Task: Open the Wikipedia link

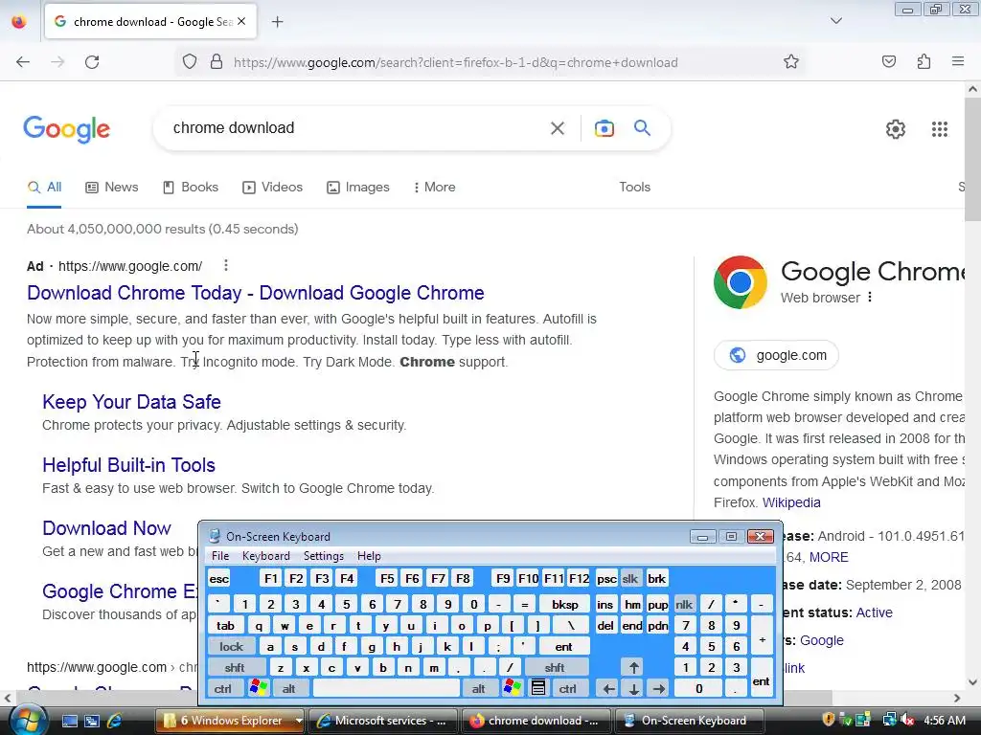Action: pyautogui.click(x=791, y=502)
